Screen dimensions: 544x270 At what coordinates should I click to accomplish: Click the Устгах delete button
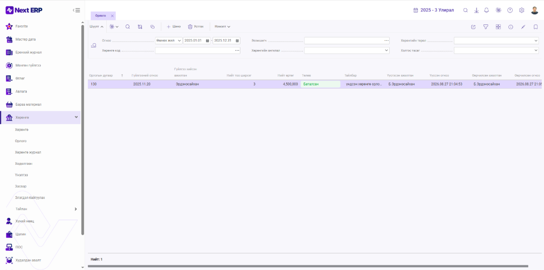pos(196,27)
